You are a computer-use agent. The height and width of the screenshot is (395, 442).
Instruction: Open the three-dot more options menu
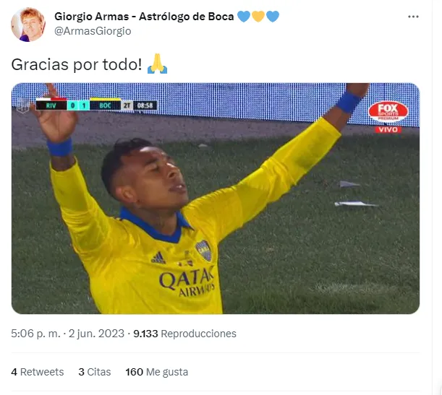(x=413, y=17)
